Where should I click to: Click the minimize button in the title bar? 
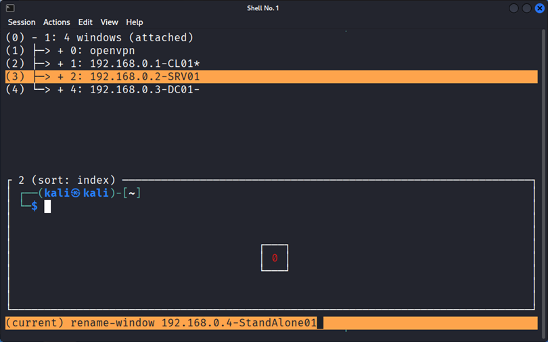point(513,8)
